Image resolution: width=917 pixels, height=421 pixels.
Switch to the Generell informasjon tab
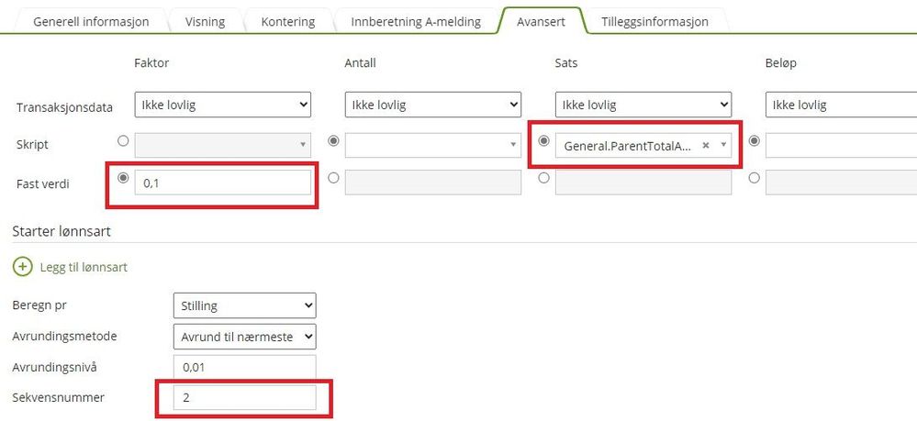click(91, 22)
